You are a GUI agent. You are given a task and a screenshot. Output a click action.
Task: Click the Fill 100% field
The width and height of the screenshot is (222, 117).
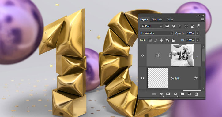pos(190,40)
